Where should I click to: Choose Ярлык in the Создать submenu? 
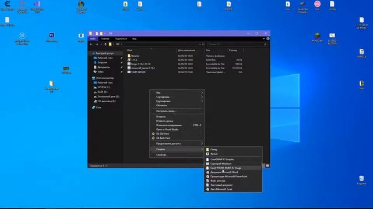pyautogui.click(x=233, y=154)
